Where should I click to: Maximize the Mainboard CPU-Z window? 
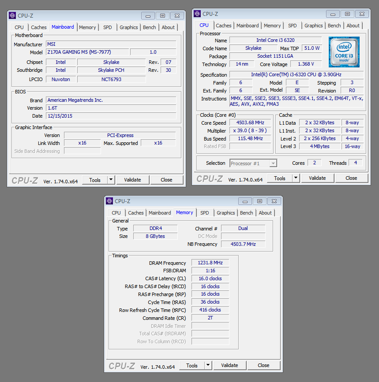click(x=162, y=16)
